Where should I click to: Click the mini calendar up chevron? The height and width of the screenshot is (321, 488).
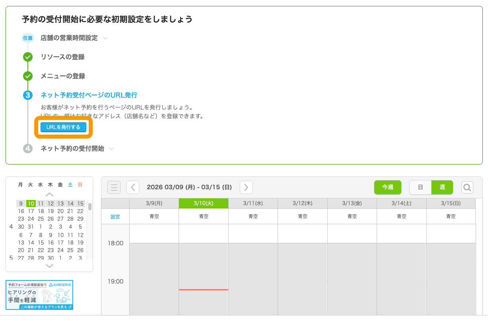[49, 194]
